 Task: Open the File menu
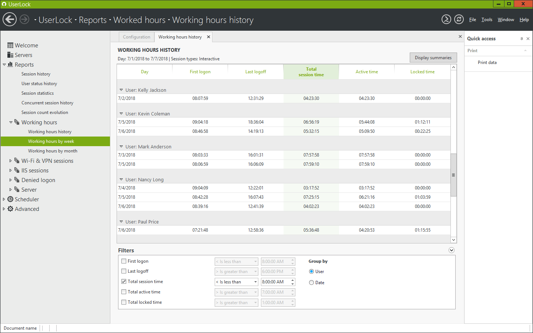click(x=473, y=20)
